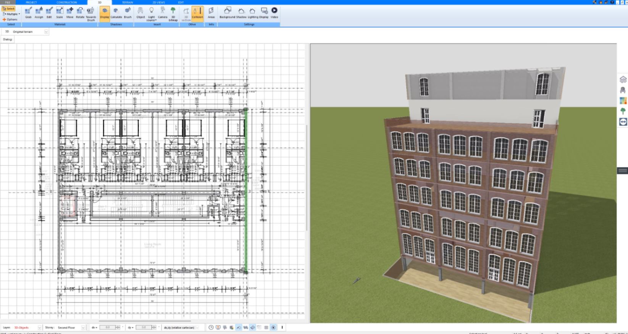Use the Rotate material tool
The image size is (628, 334).
80,13
